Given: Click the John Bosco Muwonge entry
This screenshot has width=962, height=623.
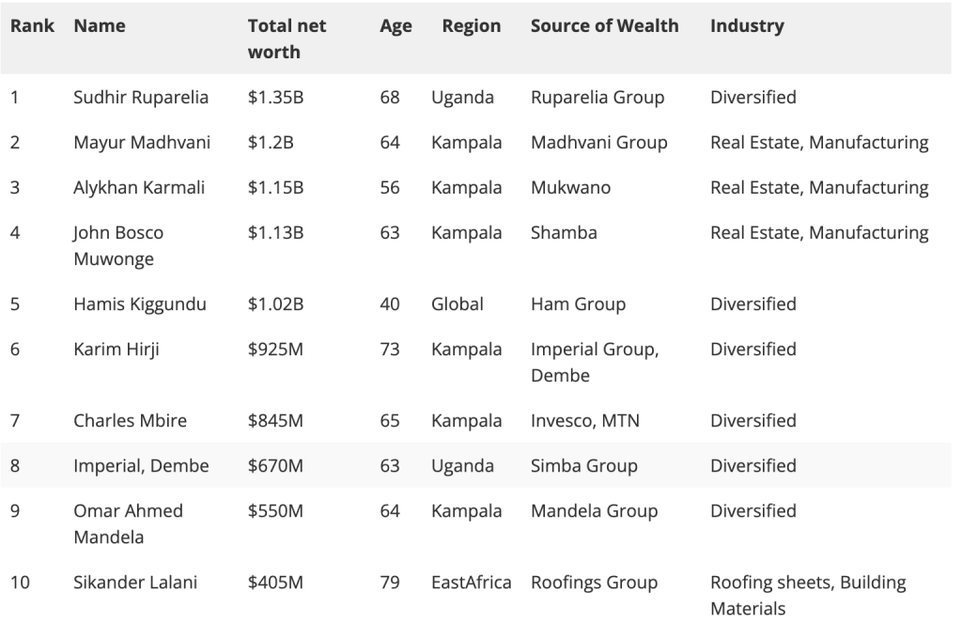Looking at the screenshot, I should click(x=118, y=245).
